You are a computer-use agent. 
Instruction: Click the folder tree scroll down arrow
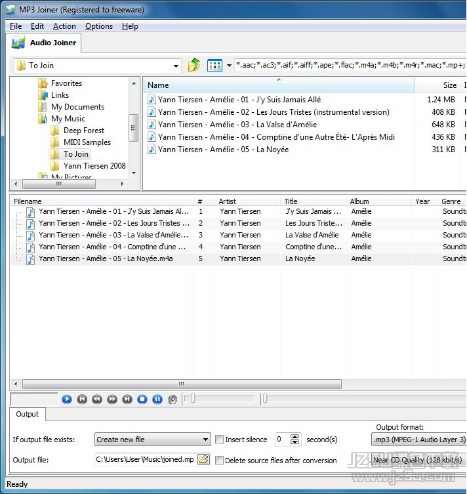pos(134,173)
